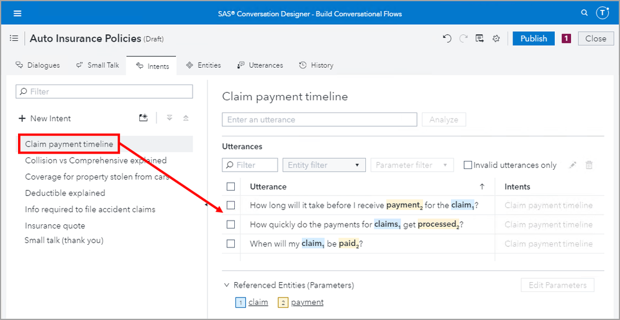Open the Utterances tab

click(260, 65)
